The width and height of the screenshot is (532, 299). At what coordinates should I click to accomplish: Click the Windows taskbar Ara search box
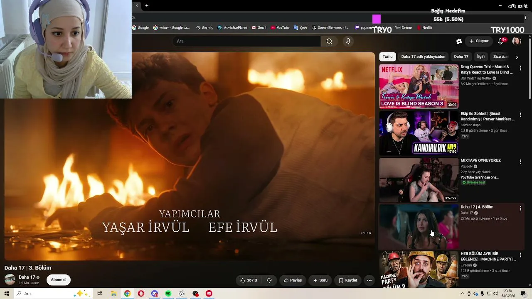click(x=53, y=294)
